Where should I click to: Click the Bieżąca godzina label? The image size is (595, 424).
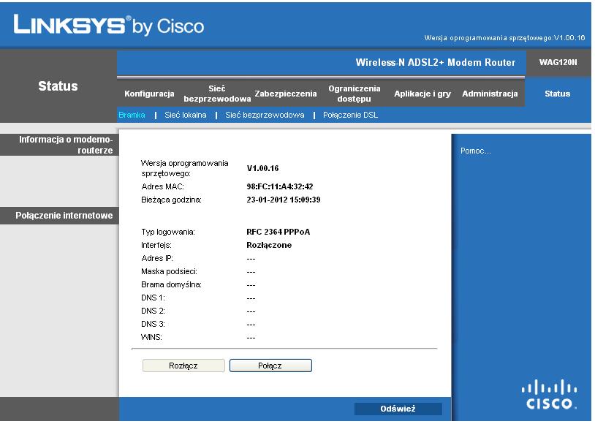pyautogui.click(x=171, y=200)
